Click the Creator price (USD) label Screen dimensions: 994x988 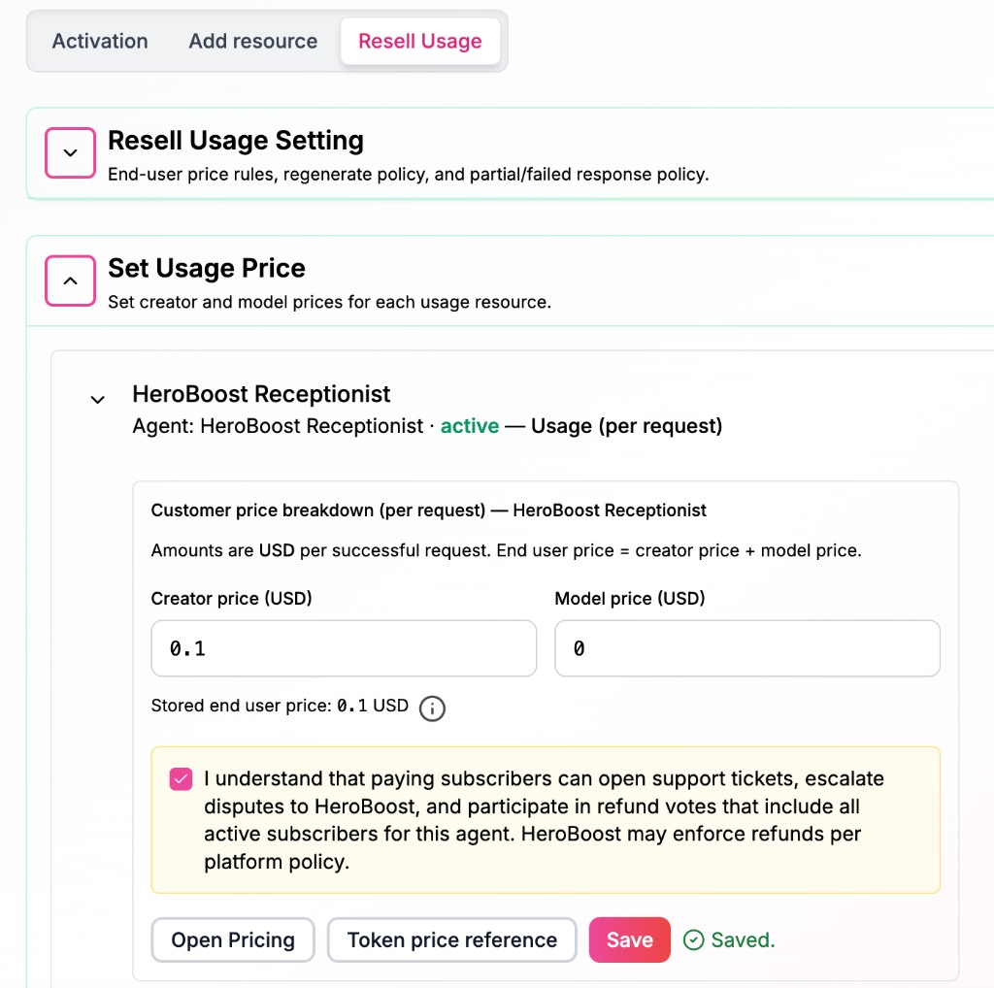pyautogui.click(x=231, y=598)
